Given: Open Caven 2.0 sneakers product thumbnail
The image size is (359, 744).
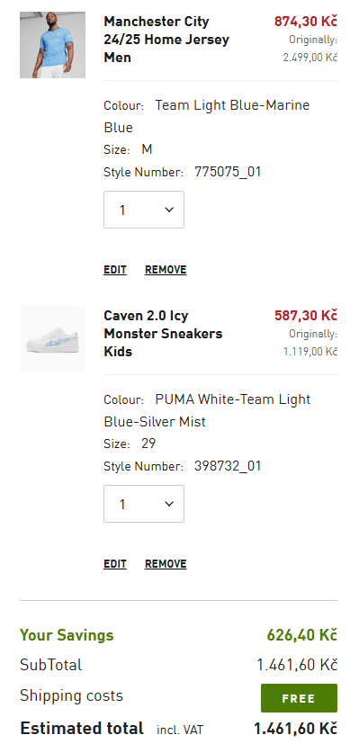Looking at the screenshot, I should (x=53, y=339).
